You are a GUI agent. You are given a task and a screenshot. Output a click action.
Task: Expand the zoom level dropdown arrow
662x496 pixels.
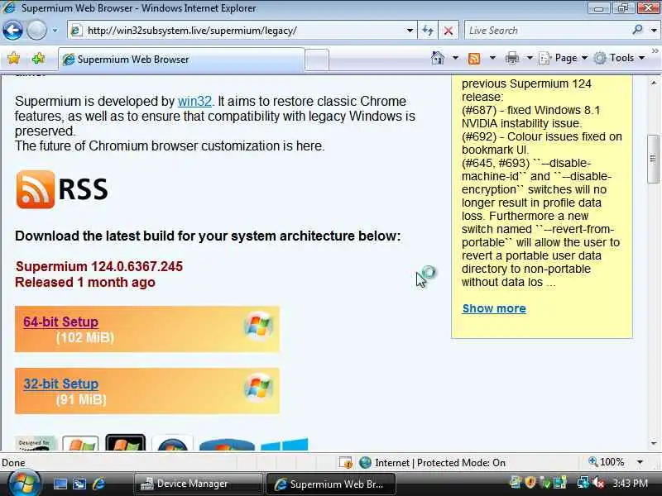pos(640,462)
